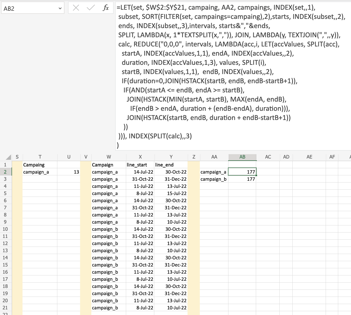Click campaign_a in row 9 column W

[x=109, y=222]
